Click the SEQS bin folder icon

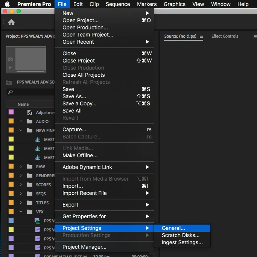(29, 194)
